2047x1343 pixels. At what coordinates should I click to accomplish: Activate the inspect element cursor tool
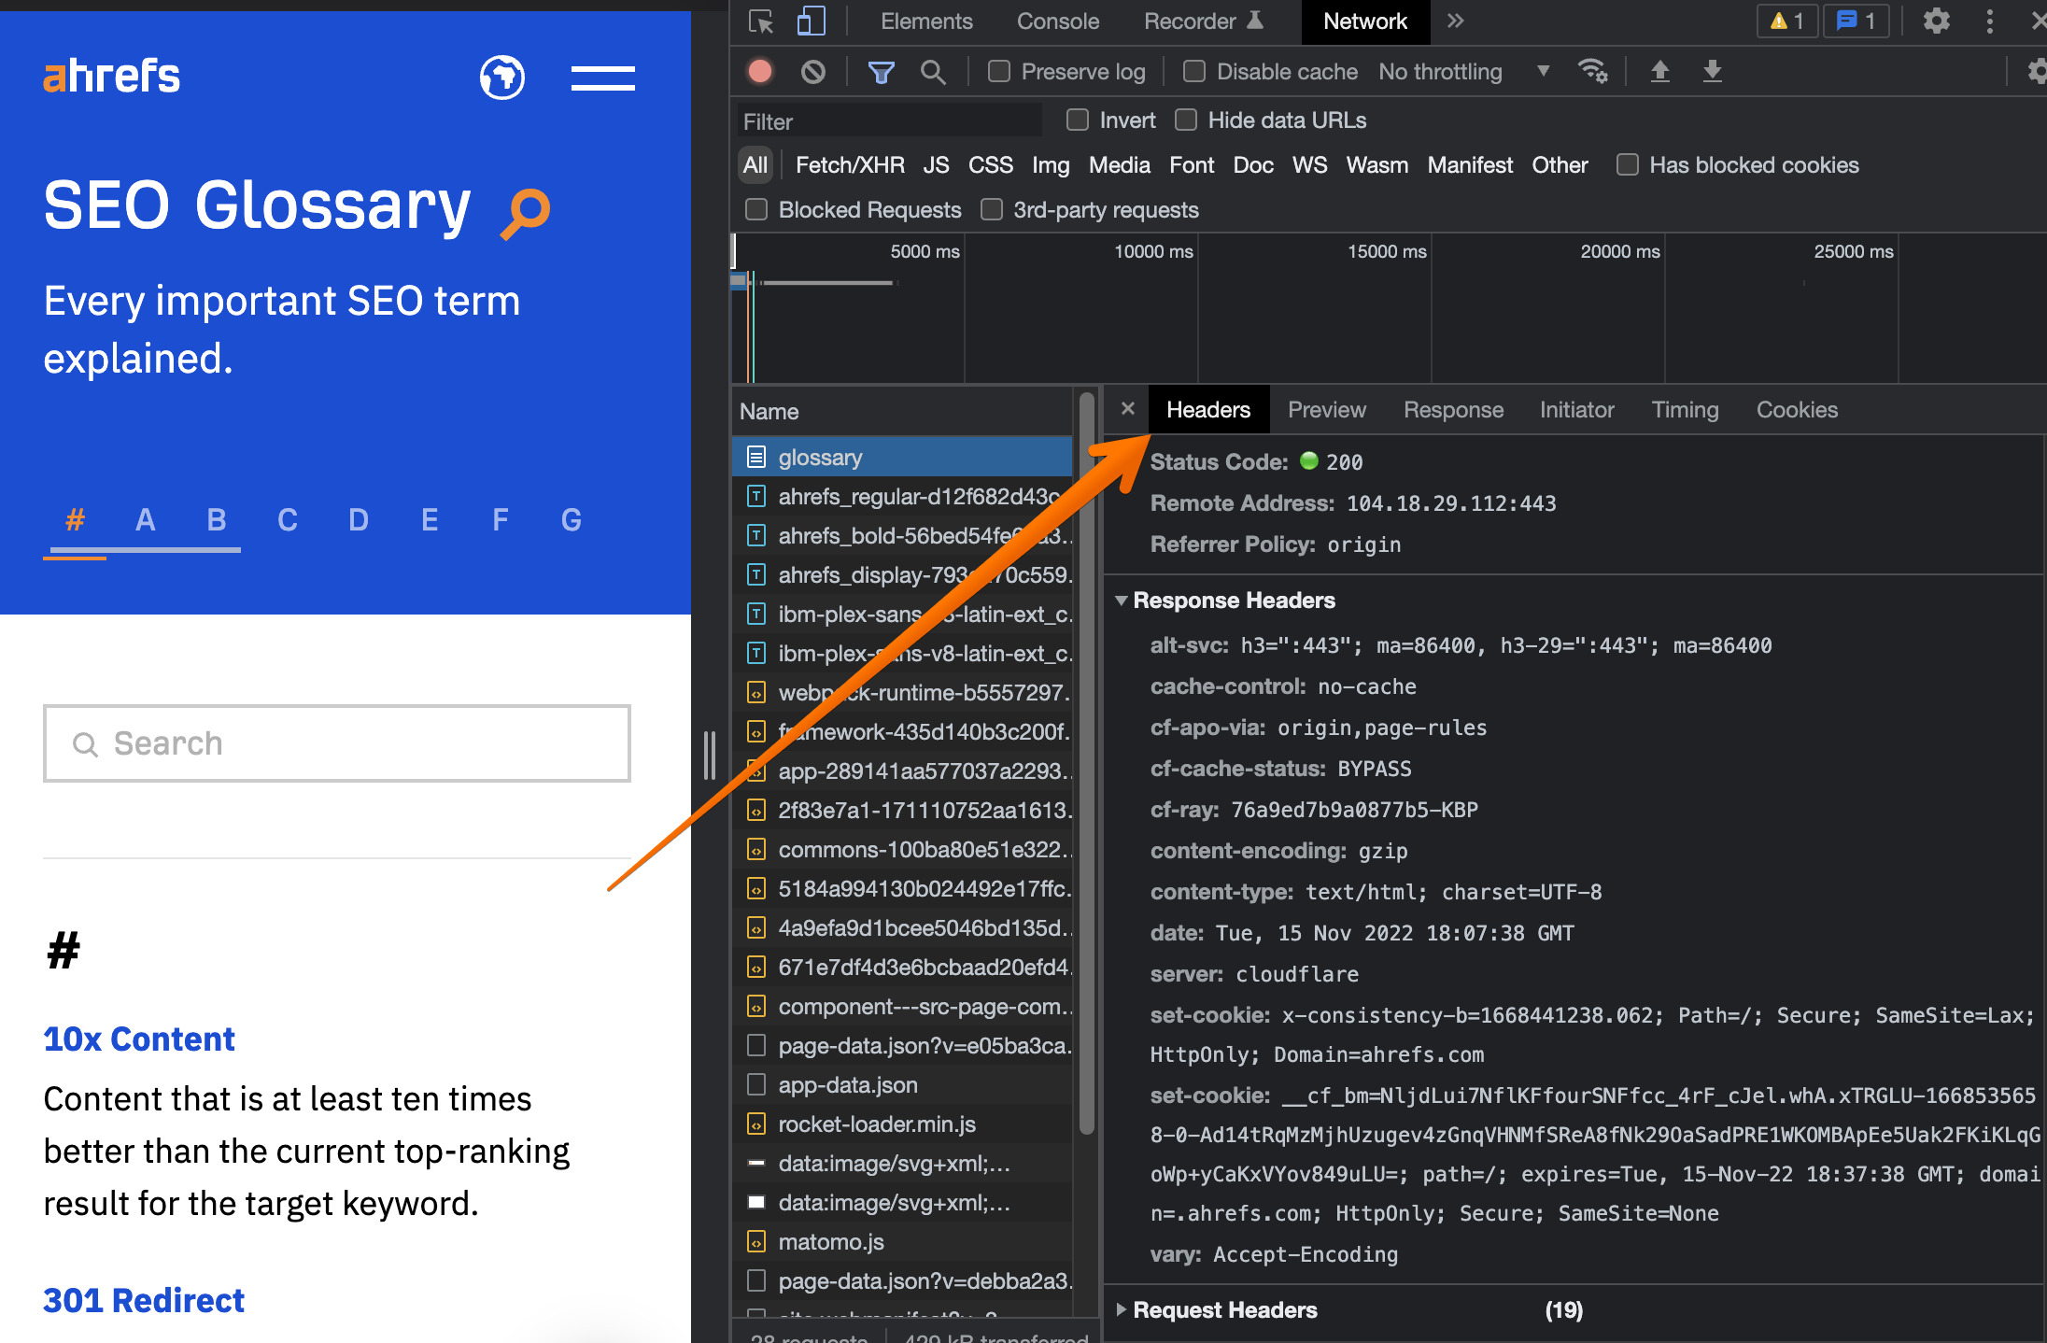coord(760,21)
